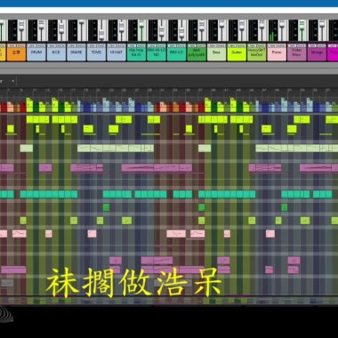Click the Violin Main volume fader
This screenshot has width=338, height=338.
(x=302, y=25)
